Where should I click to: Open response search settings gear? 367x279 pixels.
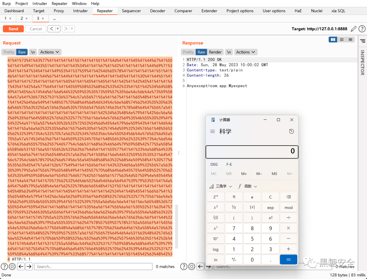[192, 266]
